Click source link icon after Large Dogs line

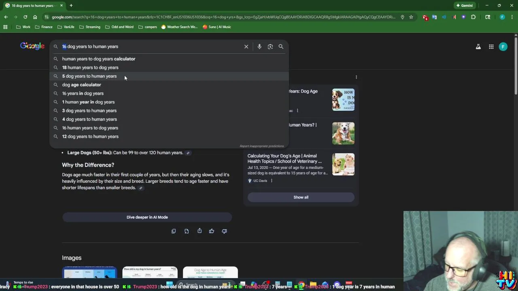(188, 153)
